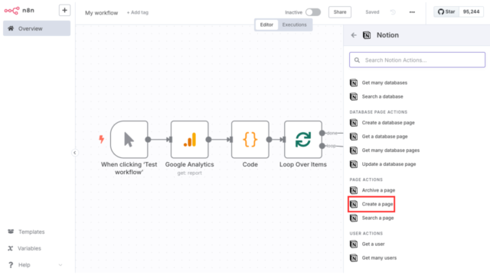The height and width of the screenshot is (275, 490).
Task: Click the Share button
Action: tap(340, 12)
